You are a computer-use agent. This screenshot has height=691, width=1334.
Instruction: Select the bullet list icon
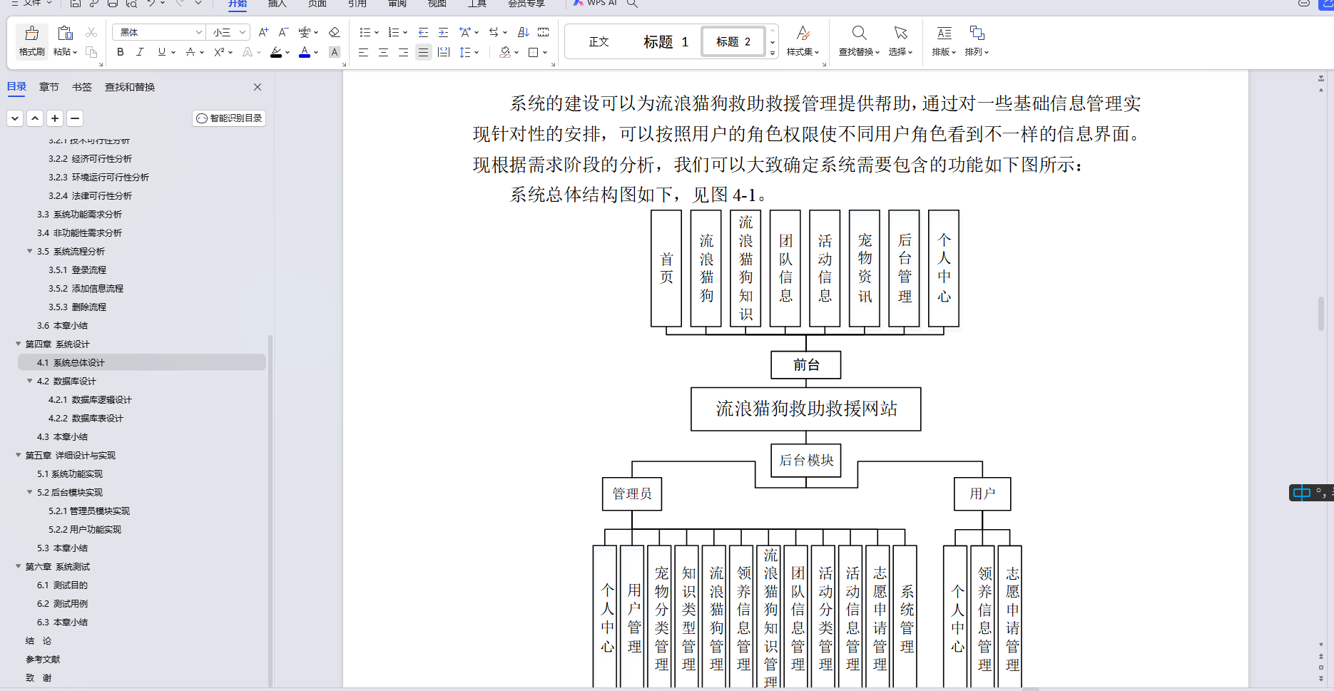[x=365, y=32]
